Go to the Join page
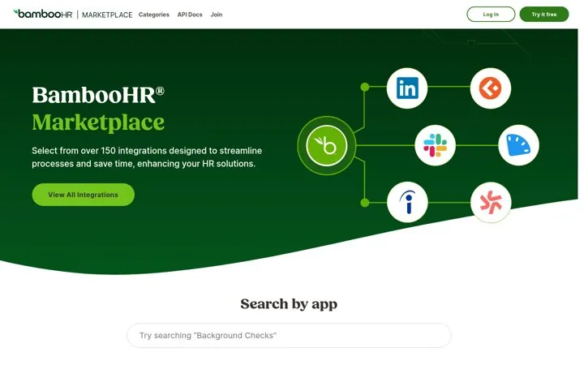 [217, 15]
